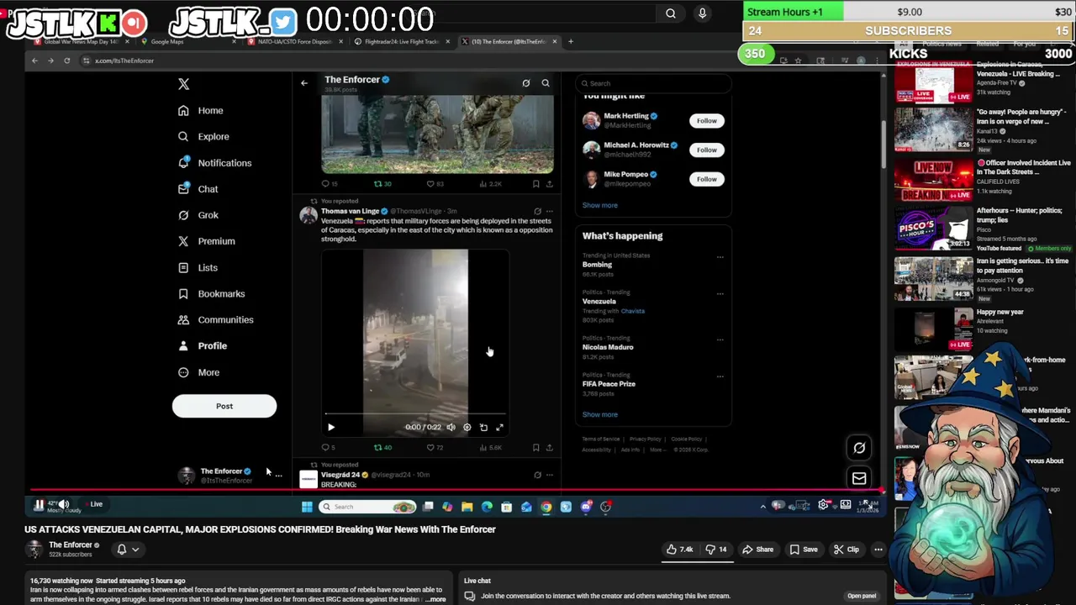This screenshot has width=1076, height=605.
Task: Play the Thomas van Linge tweet video
Action: coord(330,427)
